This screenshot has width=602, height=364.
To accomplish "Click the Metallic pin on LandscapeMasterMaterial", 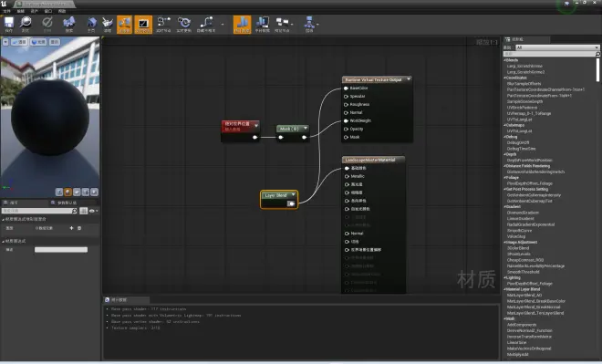I will 348,176.
